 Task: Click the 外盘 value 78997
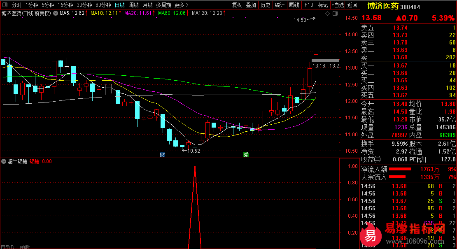click(x=399, y=135)
